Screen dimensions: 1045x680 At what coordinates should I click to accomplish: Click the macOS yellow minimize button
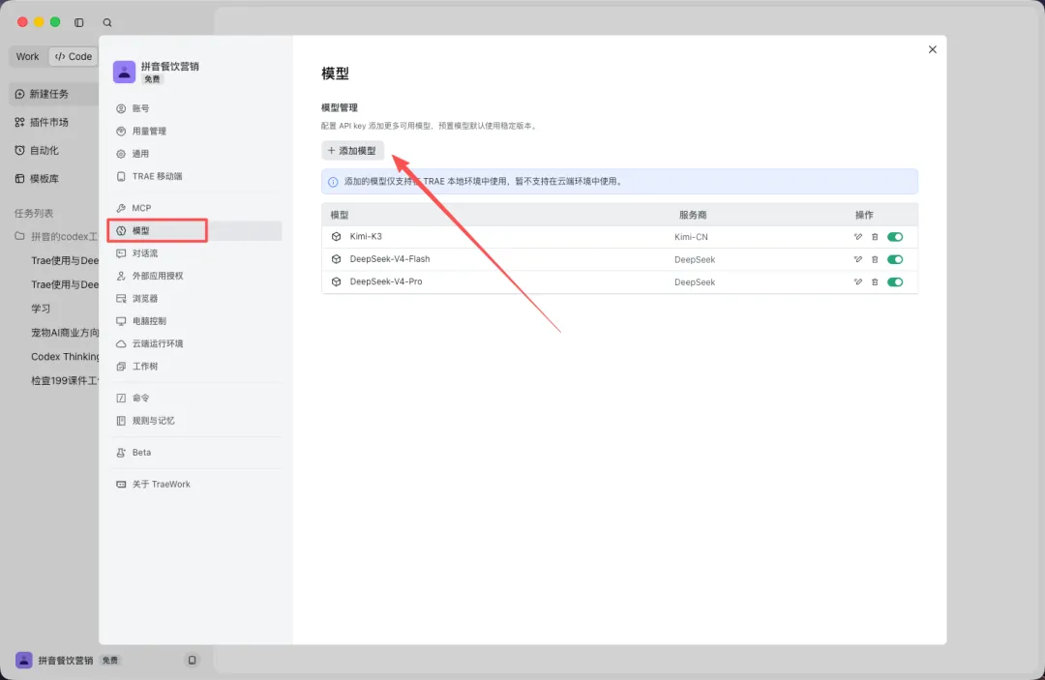[x=39, y=22]
